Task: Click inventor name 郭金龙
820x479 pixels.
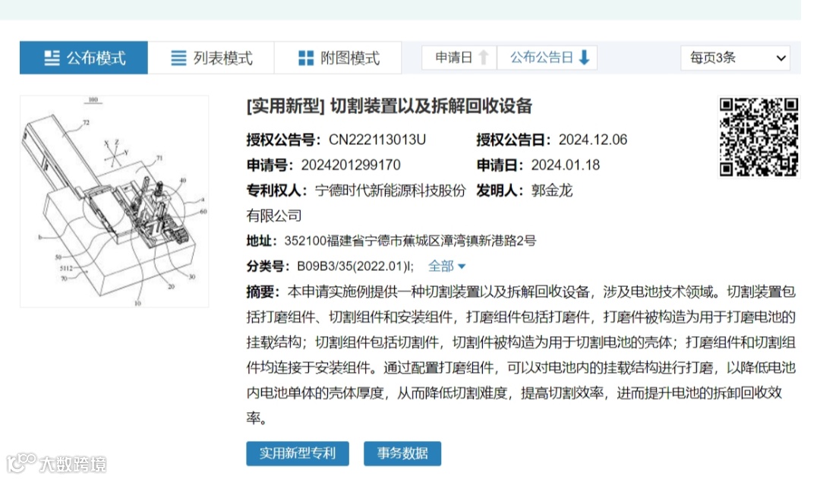Action: tap(552, 191)
